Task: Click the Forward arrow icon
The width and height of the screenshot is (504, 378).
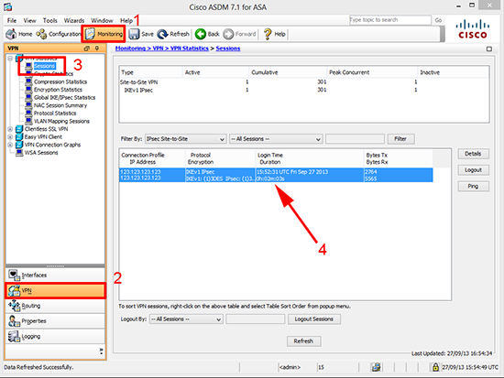Action: tap(228, 34)
